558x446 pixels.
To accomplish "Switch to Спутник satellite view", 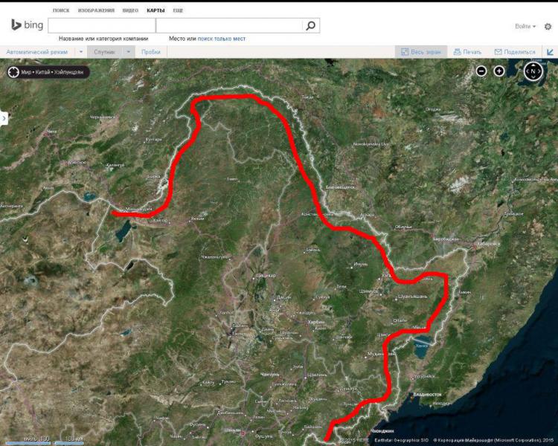I will click(x=104, y=52).
